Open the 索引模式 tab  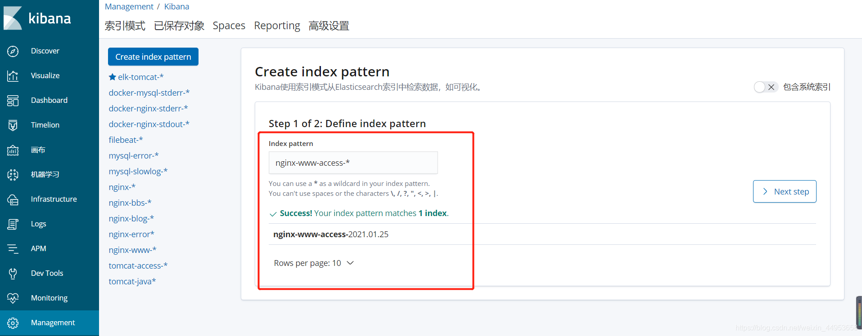125,26
